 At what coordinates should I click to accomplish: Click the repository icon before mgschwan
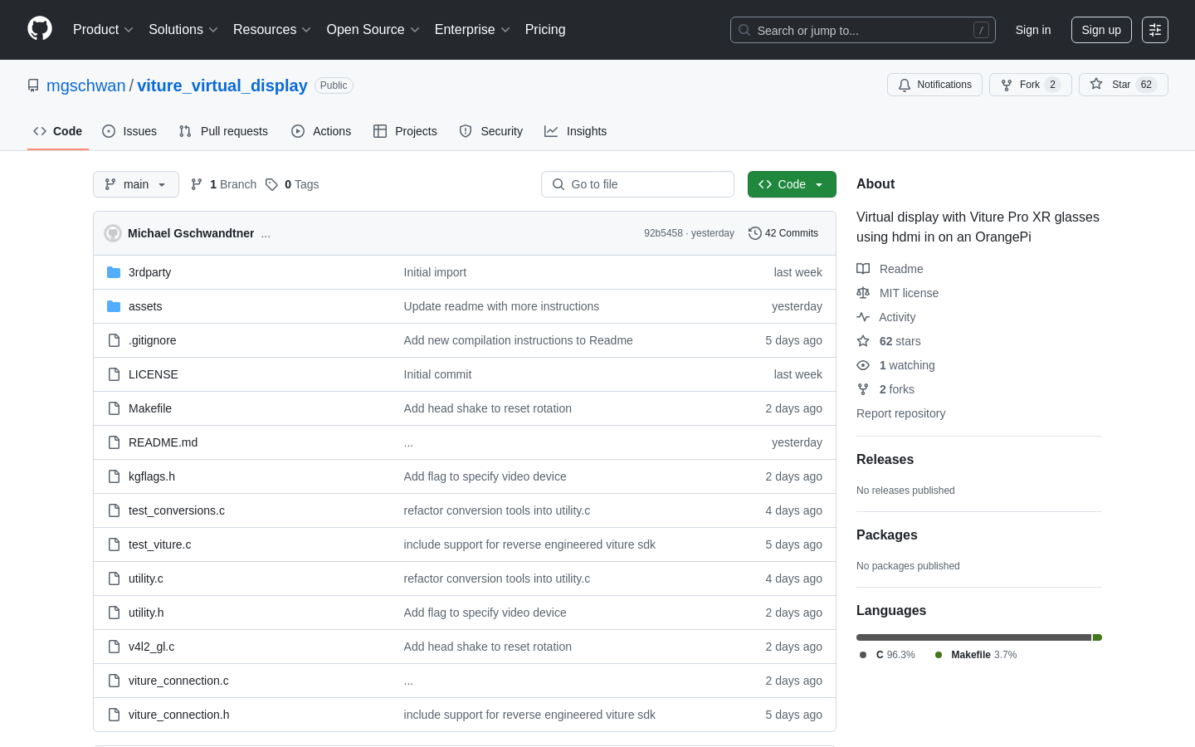(x=33, y=85)
